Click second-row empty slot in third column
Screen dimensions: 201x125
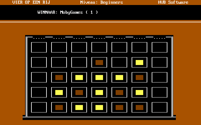point(79,62)
